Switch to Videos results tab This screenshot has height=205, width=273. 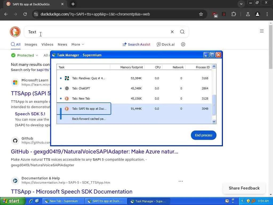pyautogui.click(x=47, y=45)
